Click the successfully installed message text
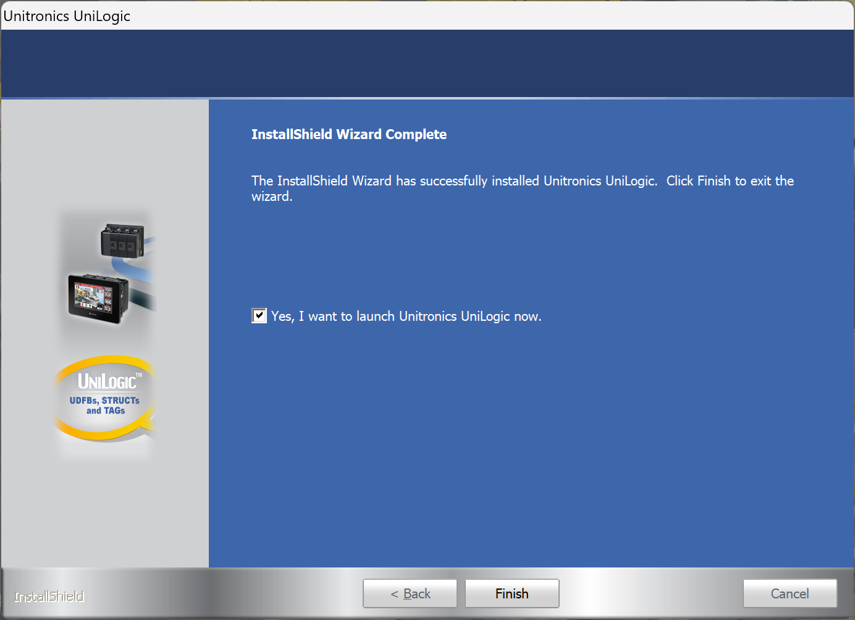 [x=454, y=181]
